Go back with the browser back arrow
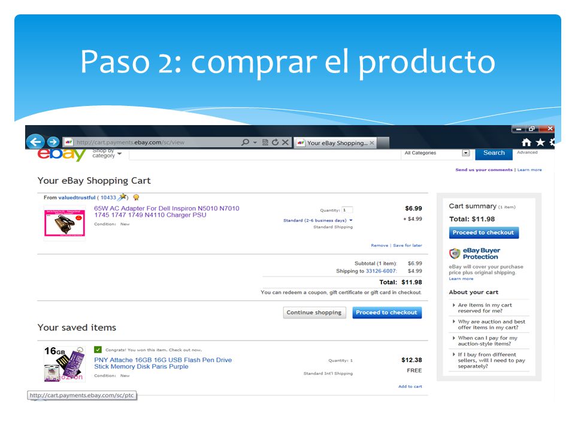Viewport: 575px width, 431px height. point(35,142)
